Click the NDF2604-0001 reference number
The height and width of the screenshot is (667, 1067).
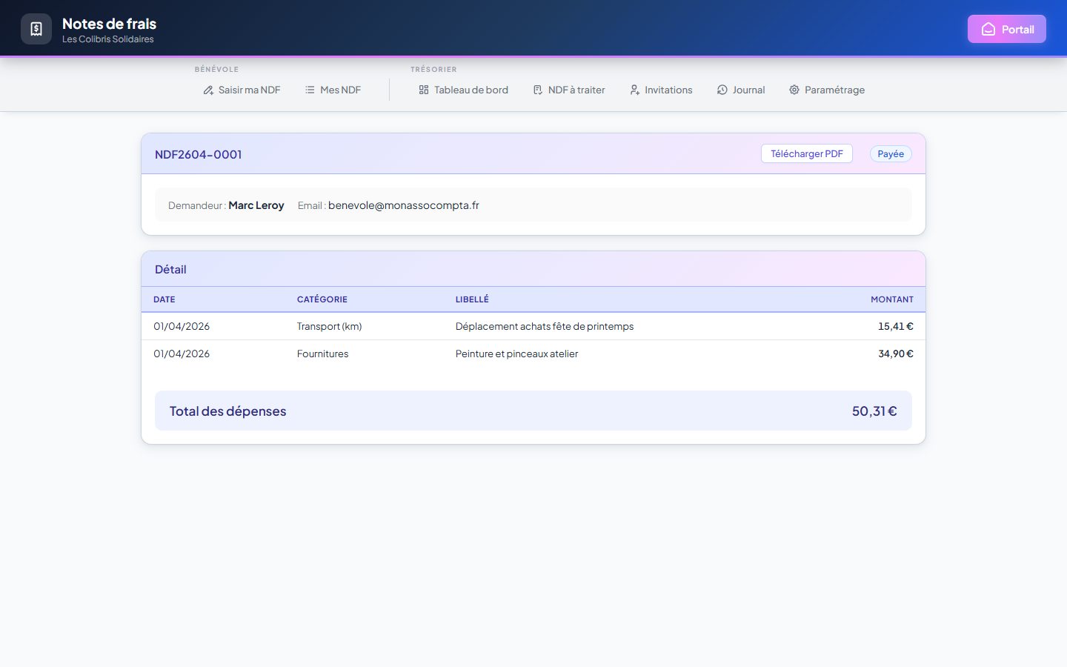(x=199, y=154)
